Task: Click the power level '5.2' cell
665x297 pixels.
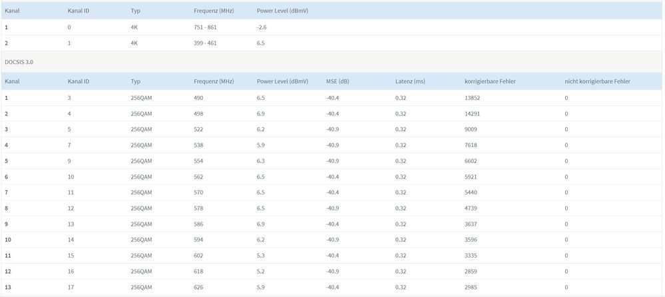Action: [261, 271]
